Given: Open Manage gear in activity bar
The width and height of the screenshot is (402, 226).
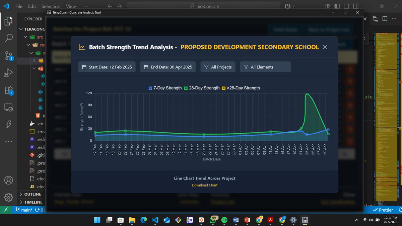Looking at the screenshot, I should click(x=8, y=197).
